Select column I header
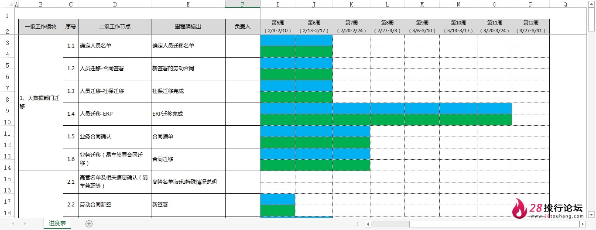This screenshot has height=230, width=596. pyautogui.click(x=277, y=4)
